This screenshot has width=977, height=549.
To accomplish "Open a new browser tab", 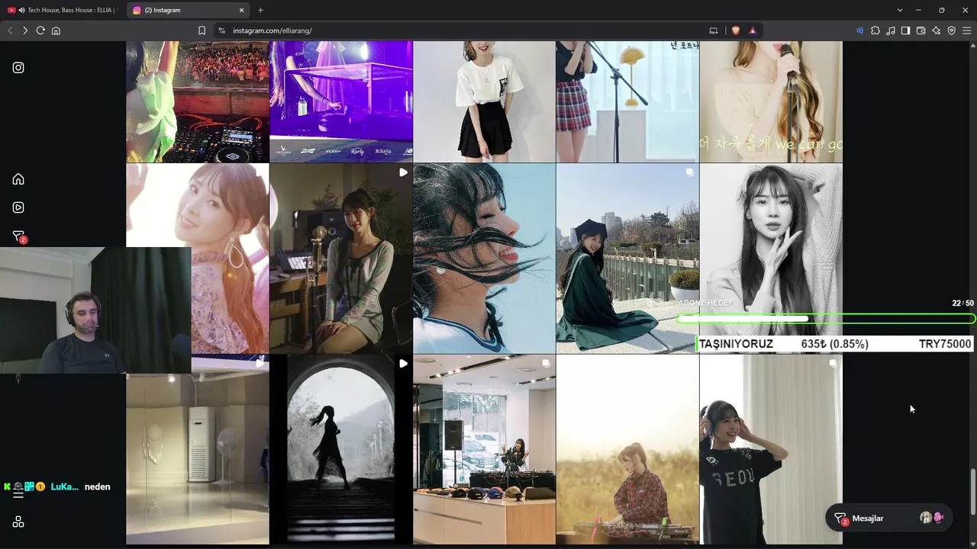I will (260, 10).
